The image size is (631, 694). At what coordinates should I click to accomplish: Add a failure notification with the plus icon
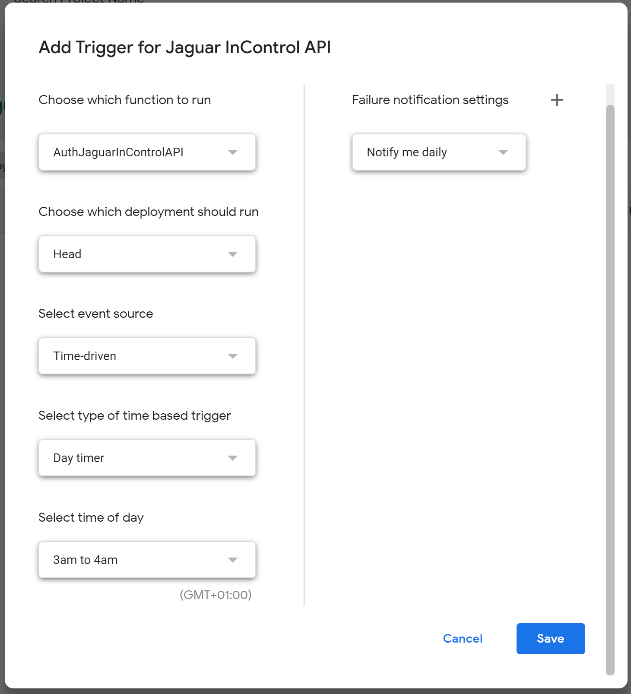tap(557, 100)
